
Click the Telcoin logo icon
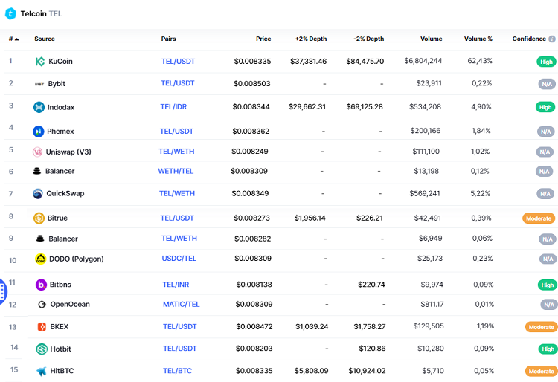10,13
